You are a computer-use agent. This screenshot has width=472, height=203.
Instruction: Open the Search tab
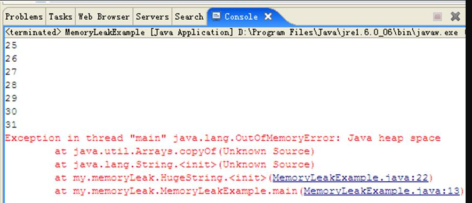(x=189, y=17)
